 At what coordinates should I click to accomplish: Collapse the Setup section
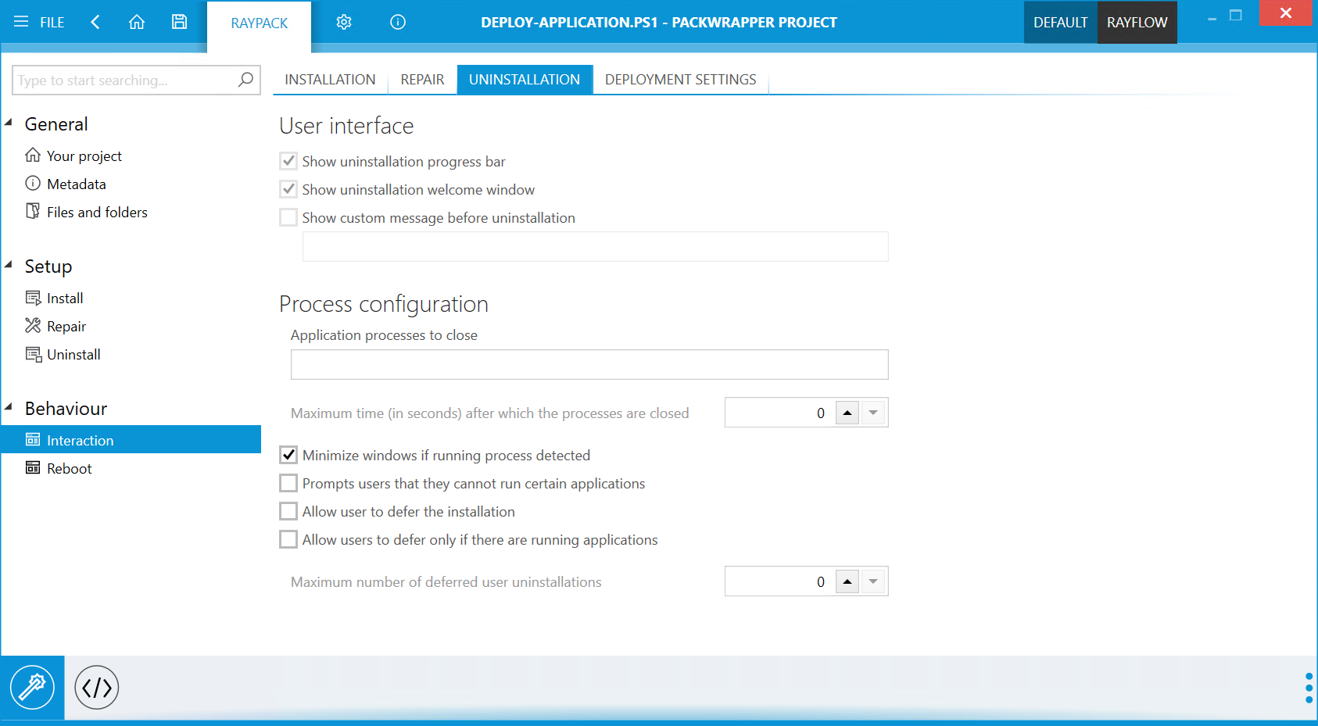9,266
